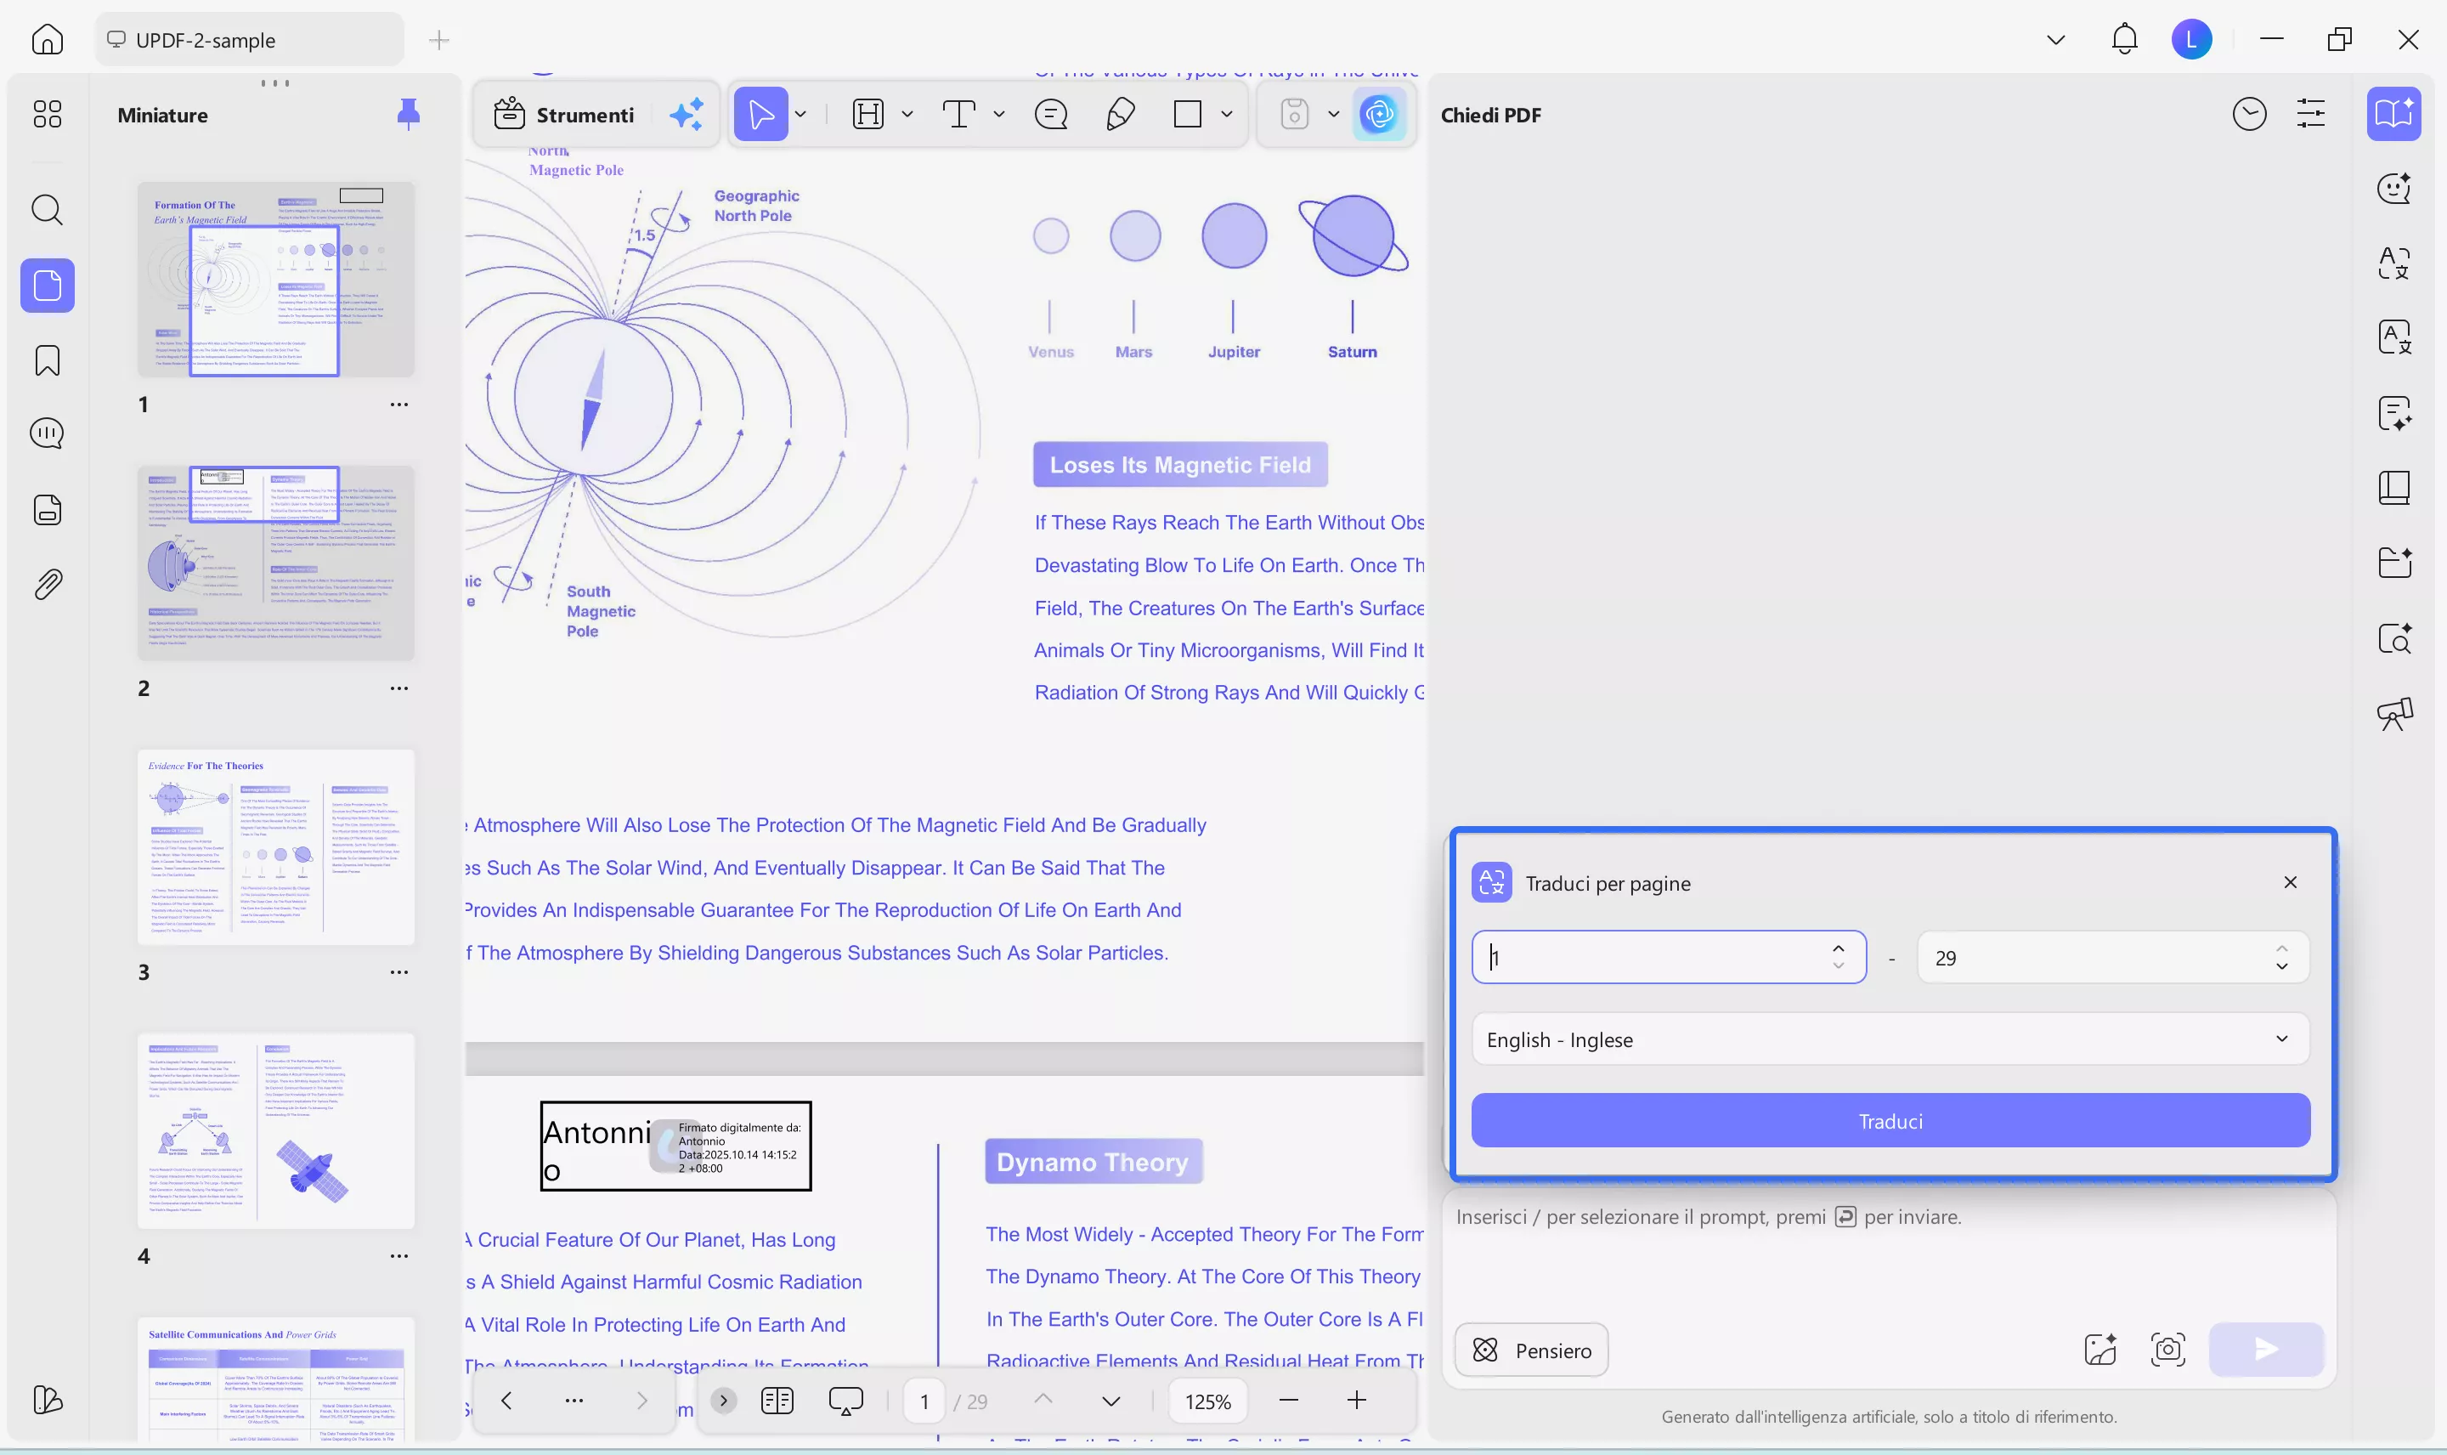Close the Traduci per pagine dialog
The image size is (2447, 1455).
click(2290, 882)
